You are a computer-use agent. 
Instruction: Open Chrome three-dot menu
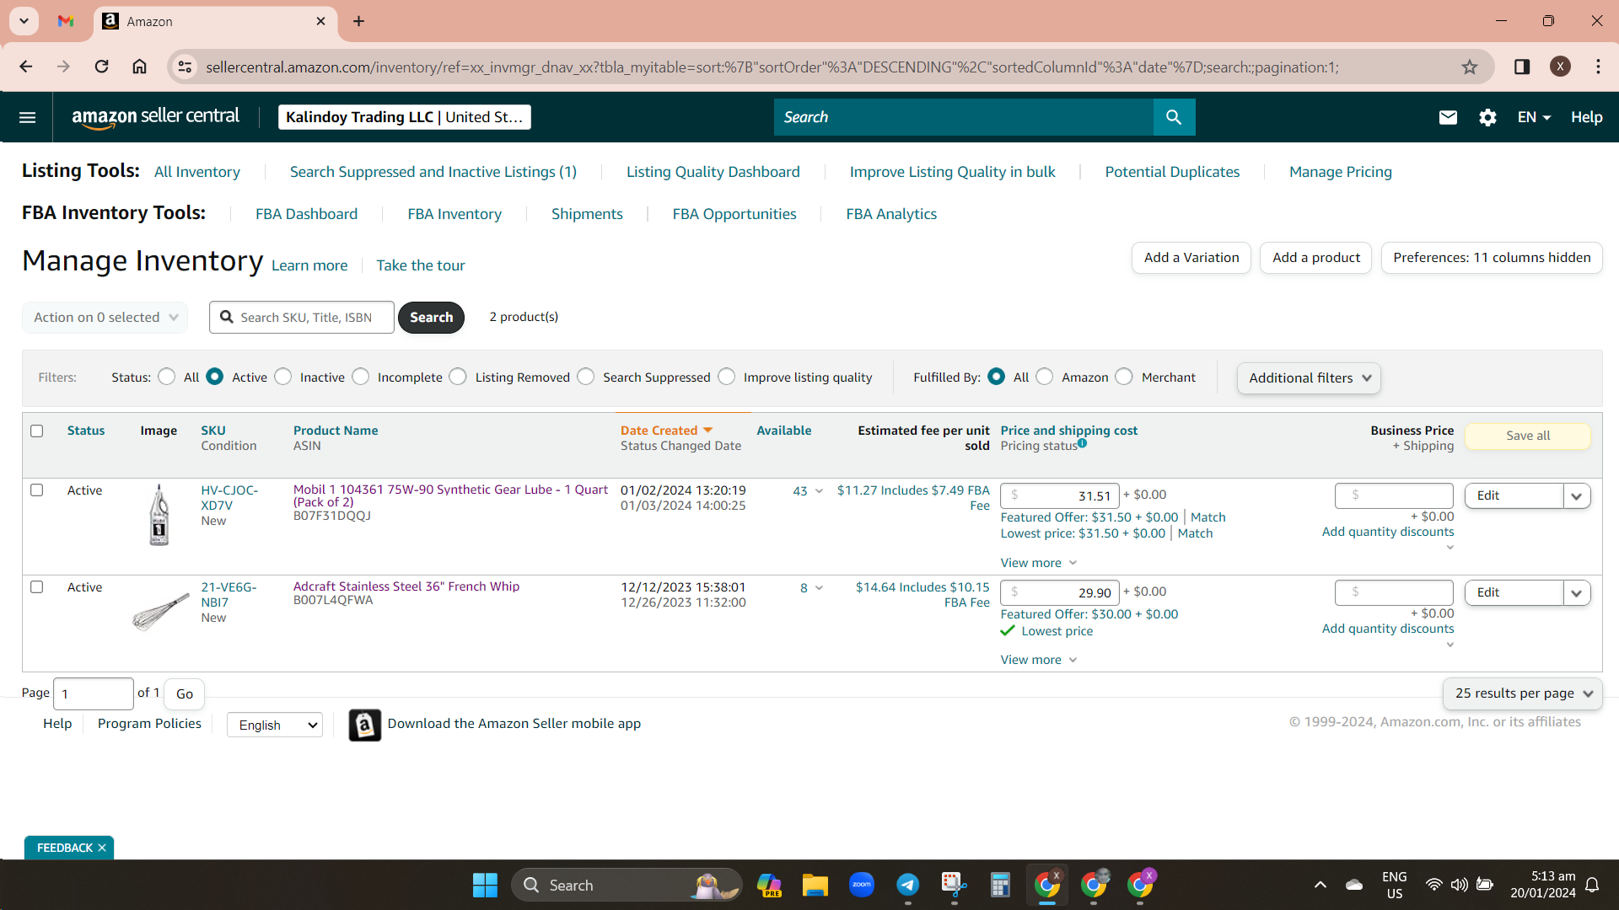(1598, 67)
